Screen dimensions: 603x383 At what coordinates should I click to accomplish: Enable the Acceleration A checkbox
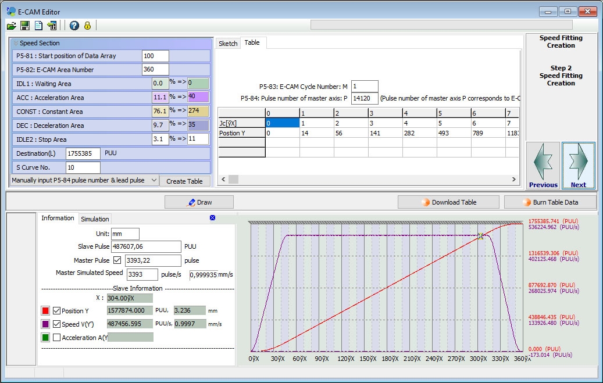56,337
